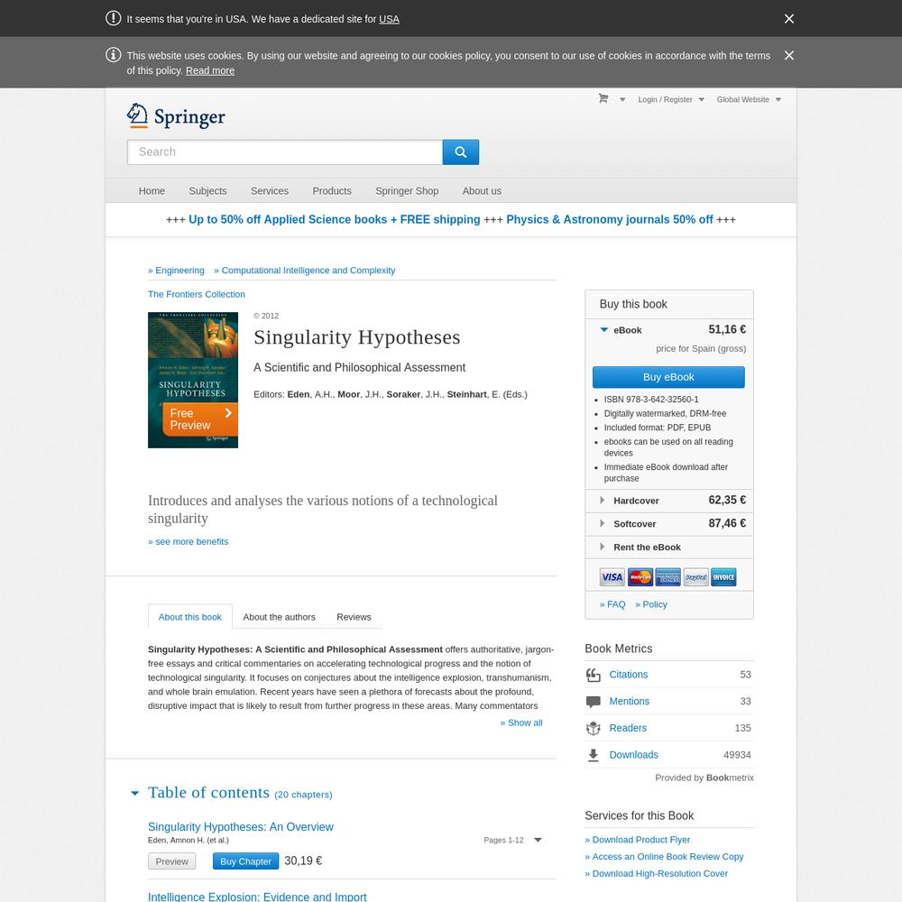The width and height of the screenshot is (902, 902).
Task: Expand the cart dropdown arrow
Action: point(622,99)
